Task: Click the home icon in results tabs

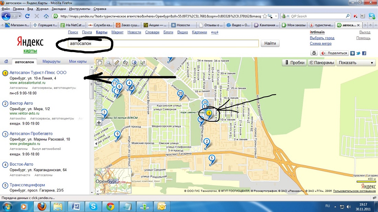Action: tap(6, 61)
